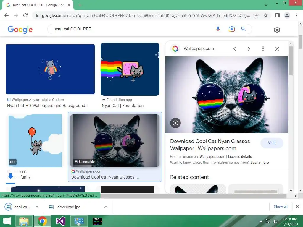
Task: Click Related content heading
Action: point(189,177)
